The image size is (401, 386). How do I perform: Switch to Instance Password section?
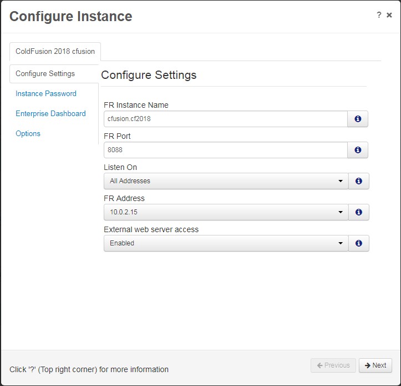46,93
